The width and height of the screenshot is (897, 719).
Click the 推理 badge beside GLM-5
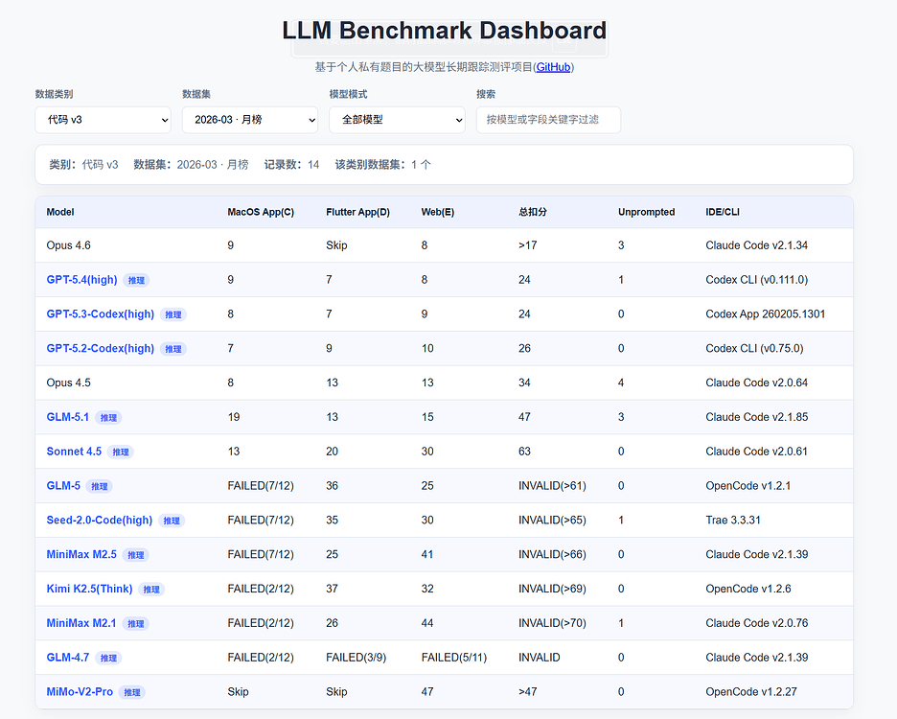click(99, 486)
